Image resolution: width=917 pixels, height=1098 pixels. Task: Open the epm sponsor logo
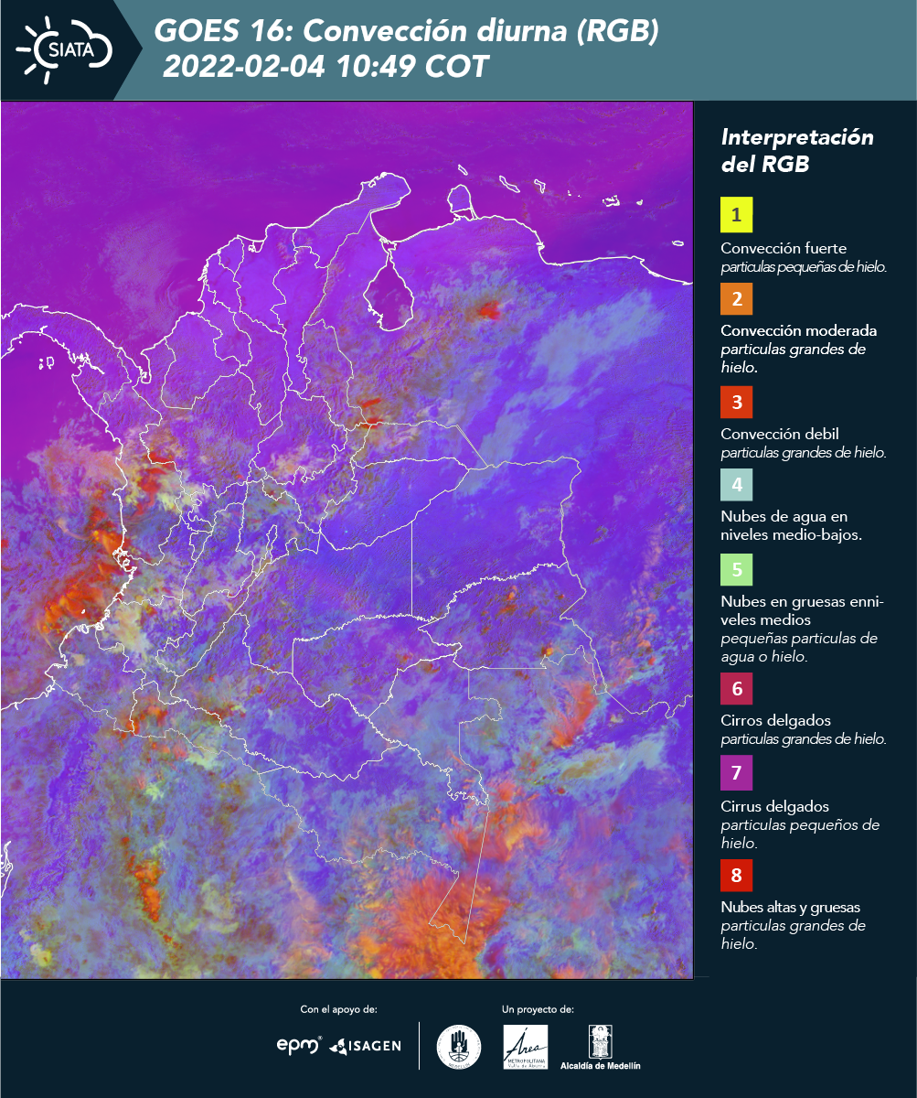pos(300,1044)
